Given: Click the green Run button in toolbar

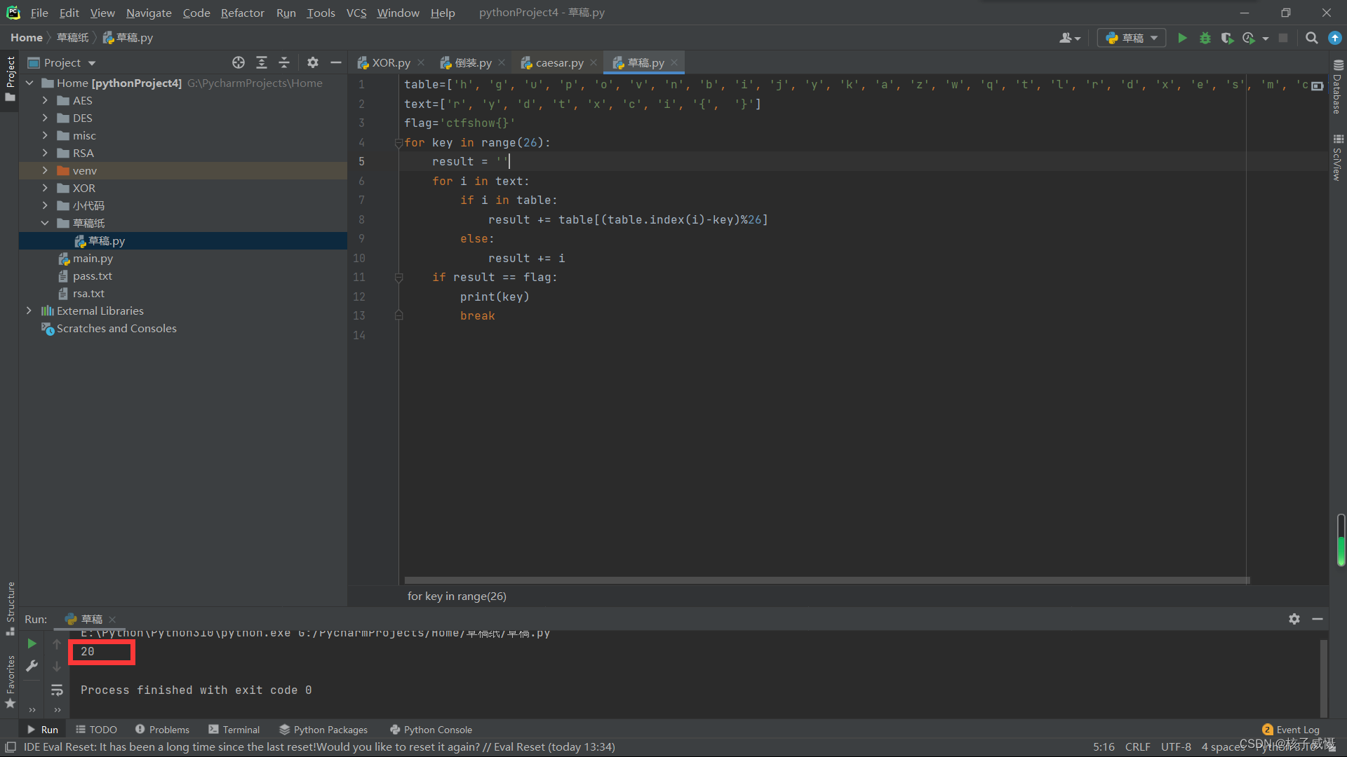Looking at the screenshot, I should coord(1182,38).
